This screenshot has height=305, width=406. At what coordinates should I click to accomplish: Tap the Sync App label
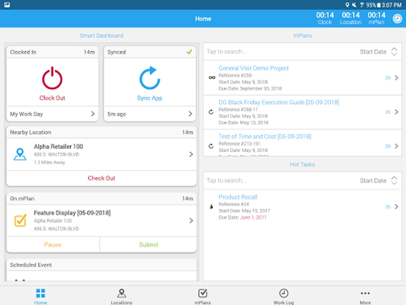[150, 98]
